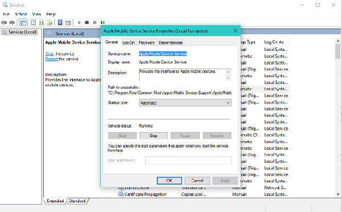Screen dimensions: 342x212
Task: Pause the service with toolbar pause icon
Action: tap(95, 22)
